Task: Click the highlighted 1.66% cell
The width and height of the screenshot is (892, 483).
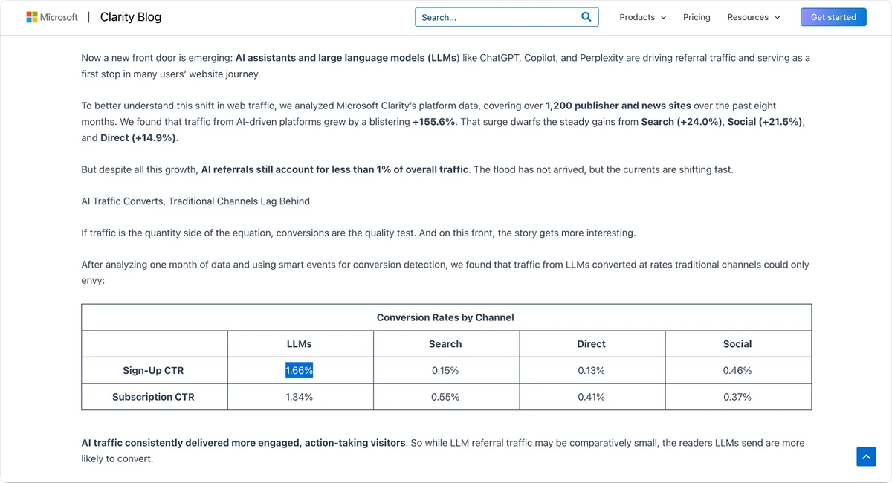Action: 299,370
